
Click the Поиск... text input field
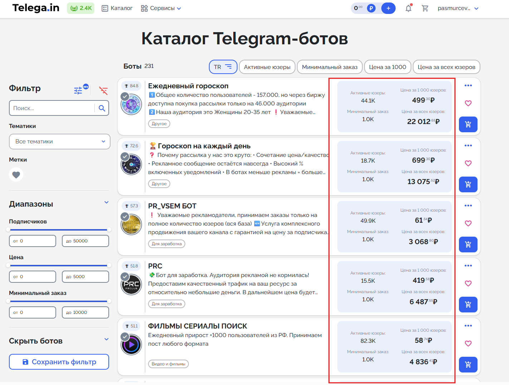(52, 108)
